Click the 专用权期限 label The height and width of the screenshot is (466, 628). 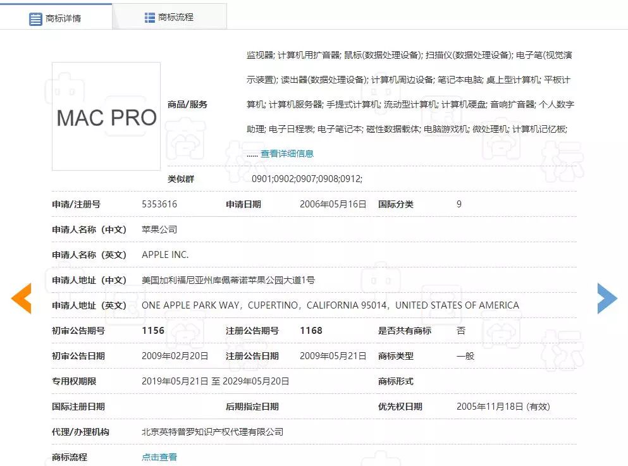coord(74,381)
